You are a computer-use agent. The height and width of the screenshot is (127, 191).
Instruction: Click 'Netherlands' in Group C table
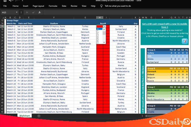tap(153, 90)
